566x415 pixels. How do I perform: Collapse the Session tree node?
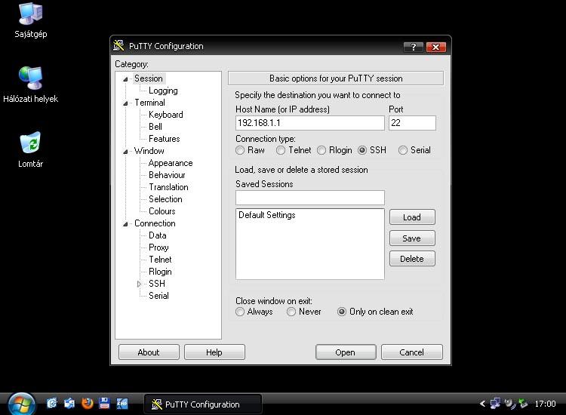(125, 79)
